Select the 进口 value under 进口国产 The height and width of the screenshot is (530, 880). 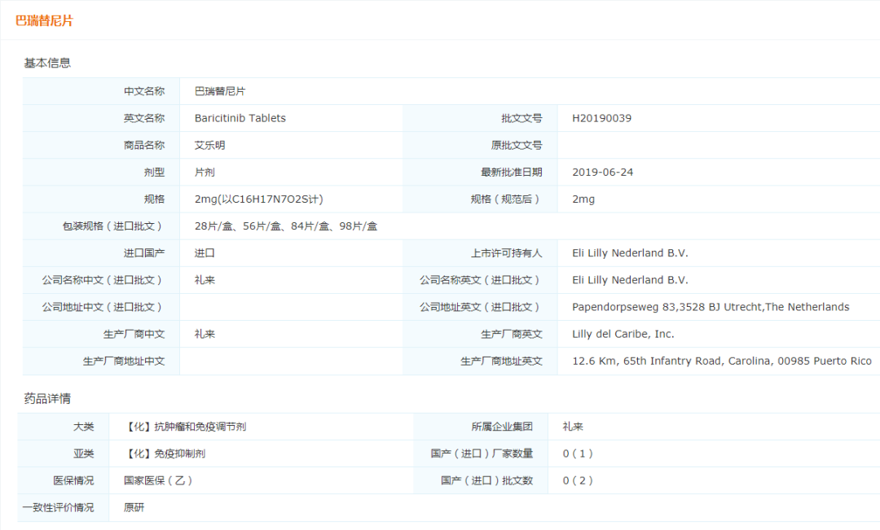pyautogui.click(x=206, y=252)
